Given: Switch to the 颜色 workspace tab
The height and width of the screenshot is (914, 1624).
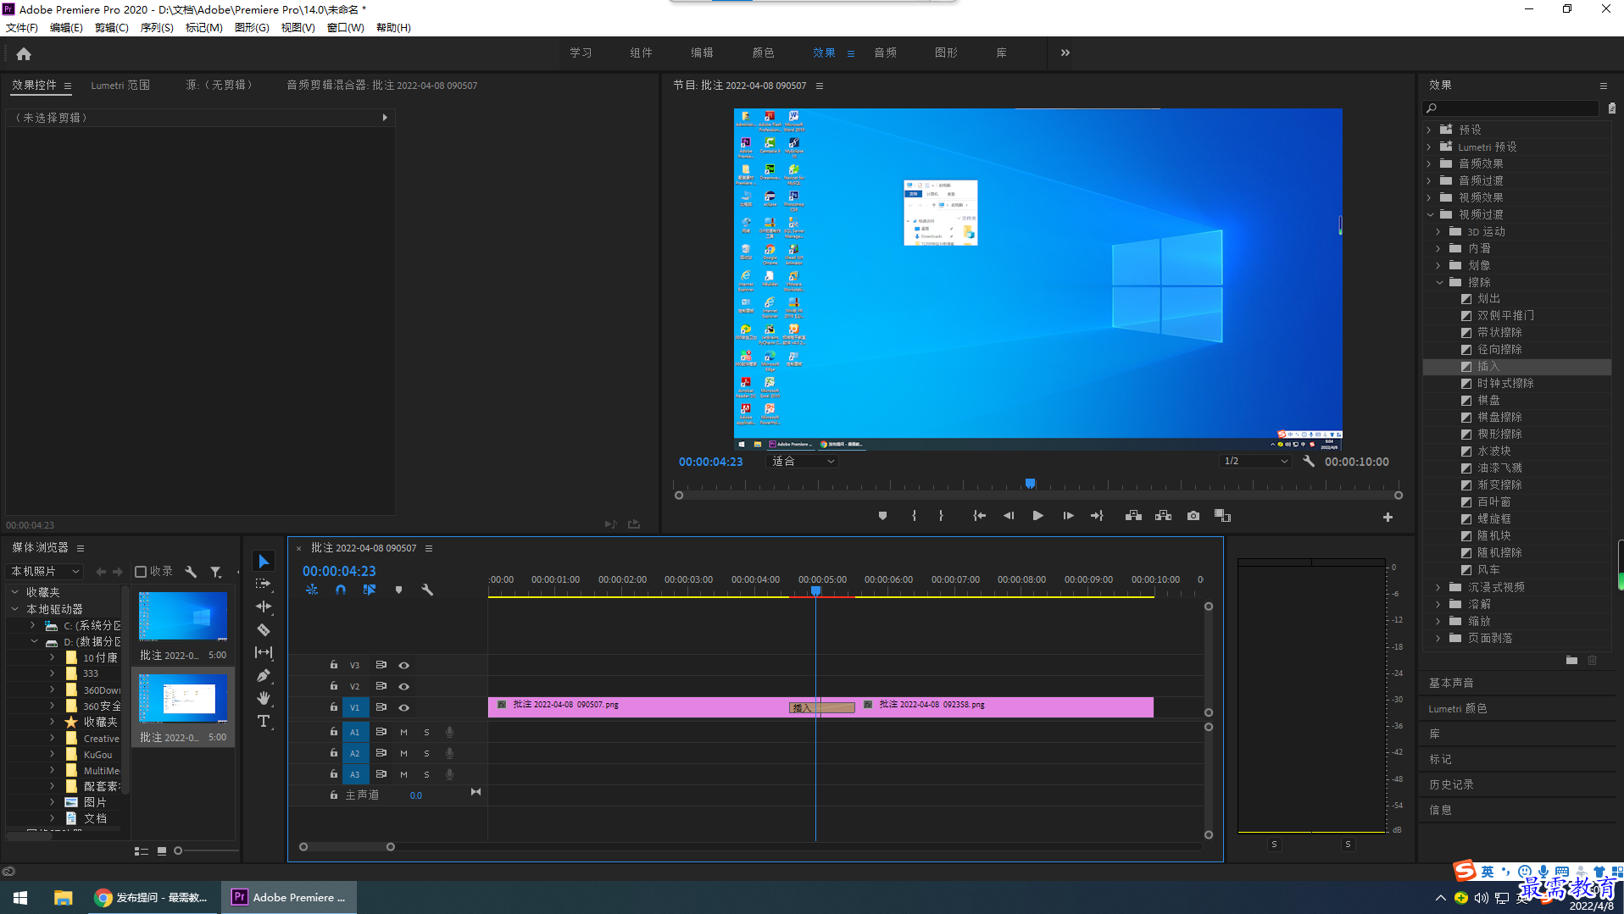Looking at the screenshot, I should coord(763,53).
